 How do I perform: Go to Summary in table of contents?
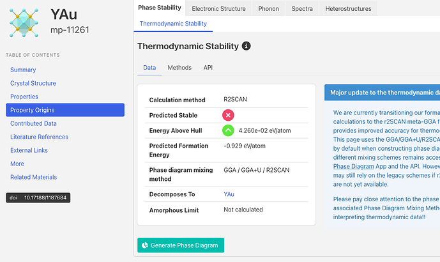coord(23,70)
